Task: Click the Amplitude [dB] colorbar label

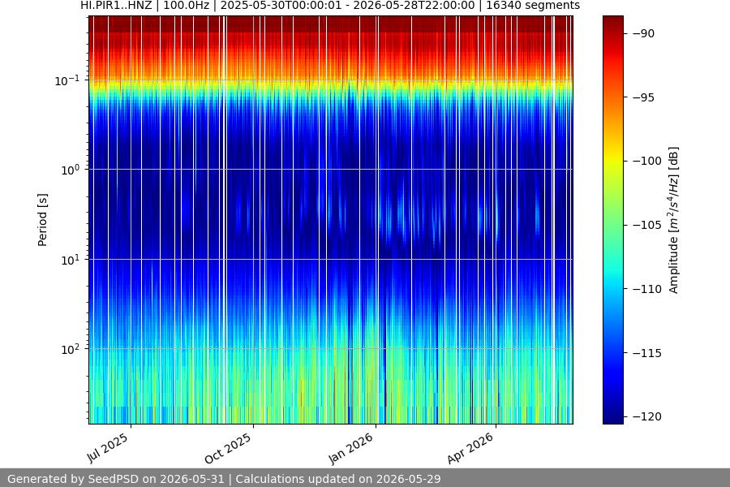Action: click(x=674, y=220)
